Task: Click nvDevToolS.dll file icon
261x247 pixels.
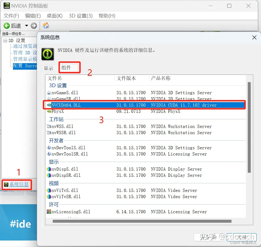Action: [x=49, y=148]
